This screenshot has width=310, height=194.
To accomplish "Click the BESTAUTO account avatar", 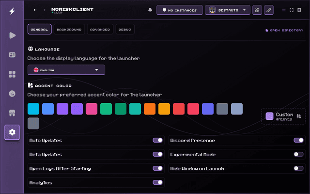I will coord(212,10).
